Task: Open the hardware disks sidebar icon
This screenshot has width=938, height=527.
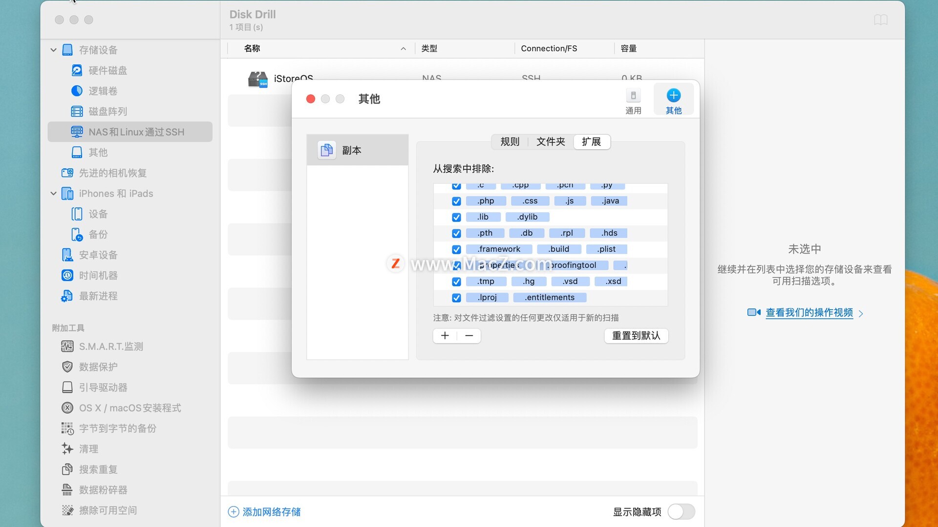Action: click(77, 70)
